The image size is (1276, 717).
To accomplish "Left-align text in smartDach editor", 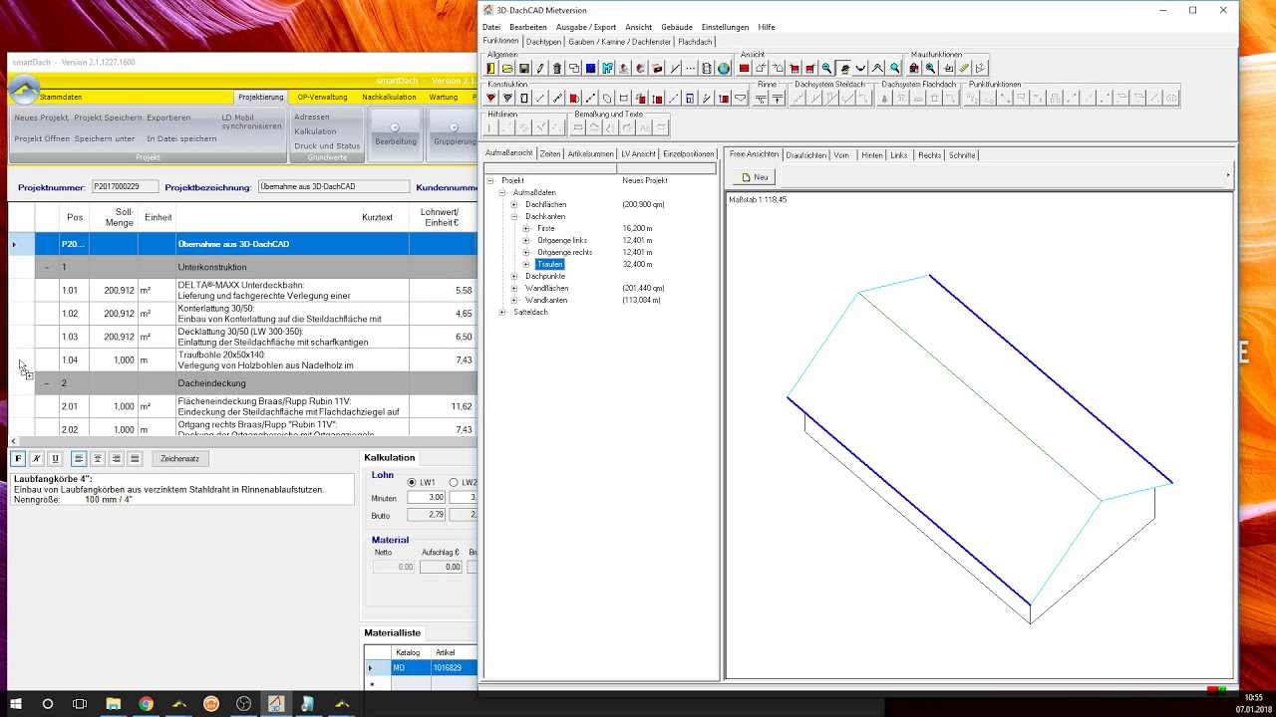I will coord(79,458).
